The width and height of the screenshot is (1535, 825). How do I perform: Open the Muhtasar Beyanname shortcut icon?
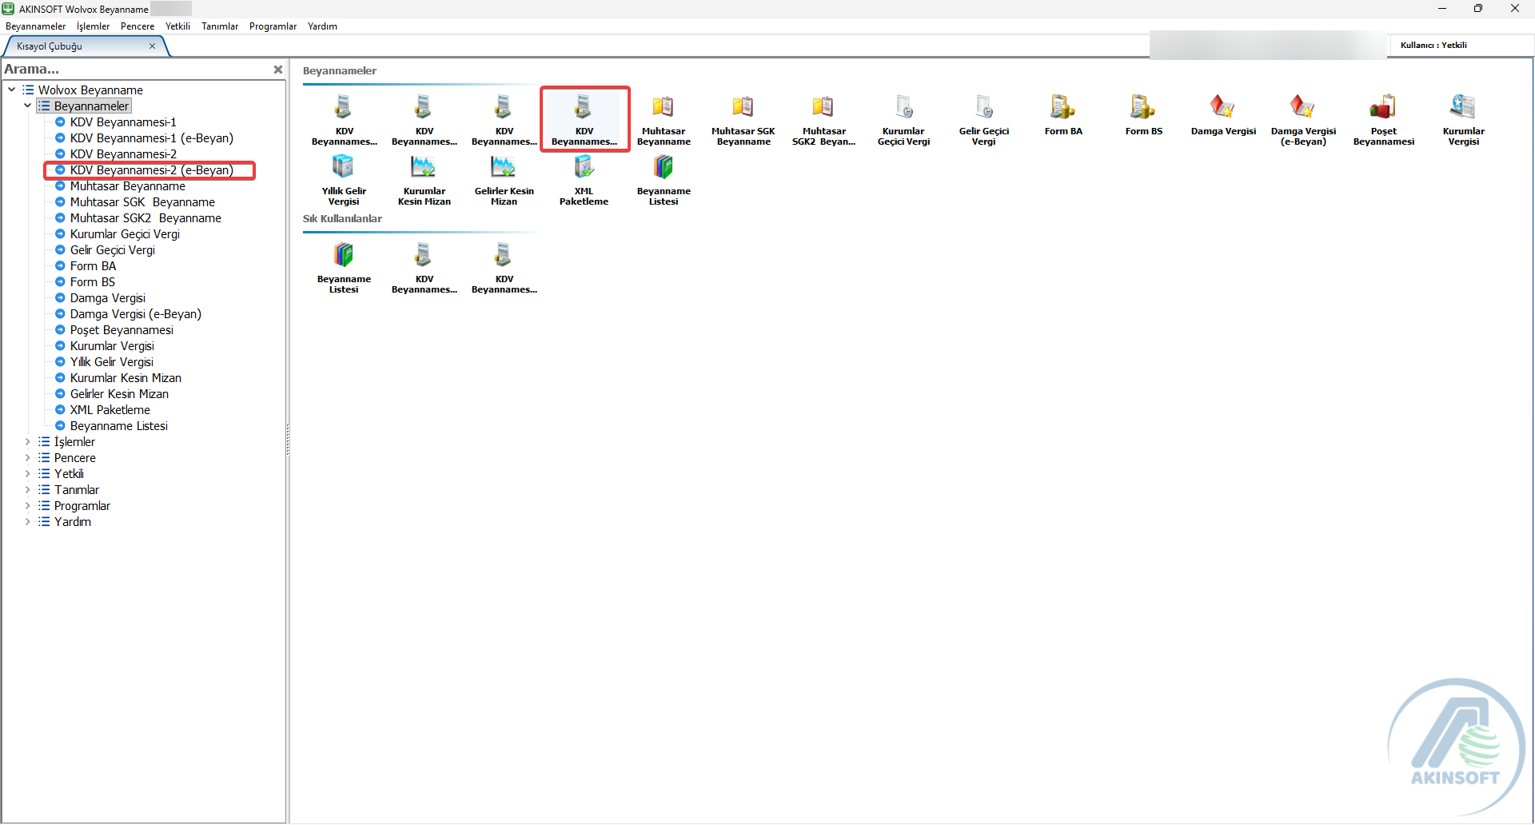pos(663,107)
